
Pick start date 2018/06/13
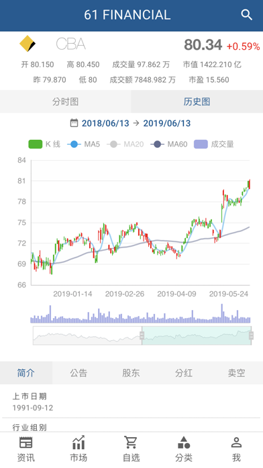pyautogui.click(x=105, y=123)
